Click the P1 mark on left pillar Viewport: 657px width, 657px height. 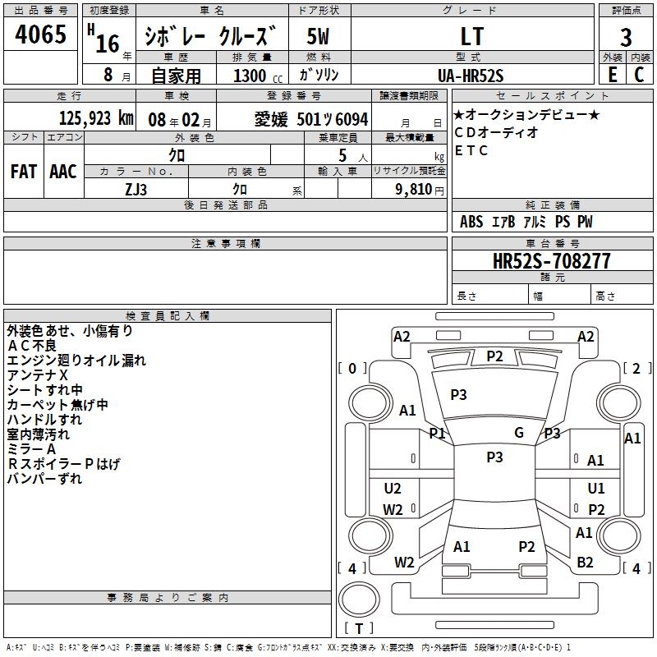point(437,434)
